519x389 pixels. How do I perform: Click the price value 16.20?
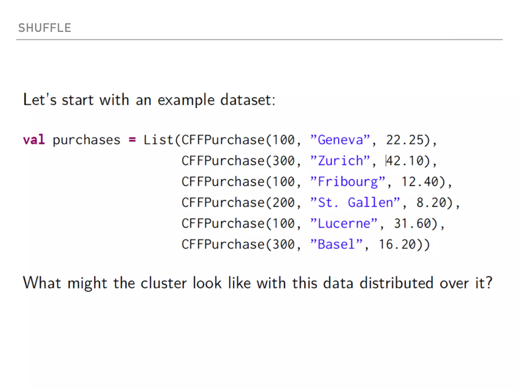click(x=397, y=244)
